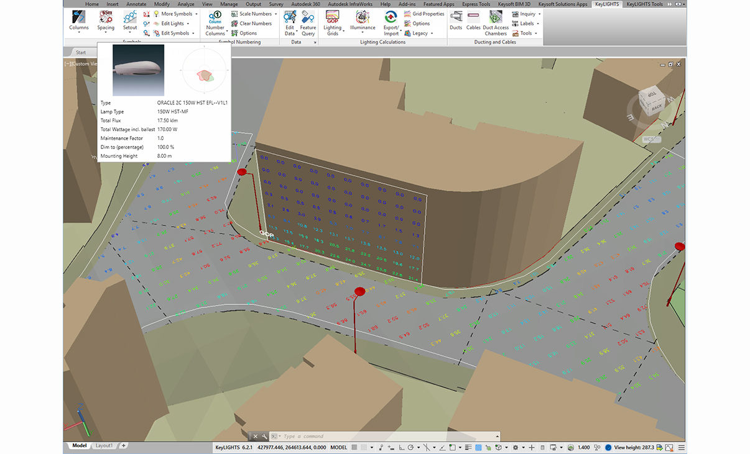
Task: Toggle the MODEL space button
Action: click(x=338, y=447)
